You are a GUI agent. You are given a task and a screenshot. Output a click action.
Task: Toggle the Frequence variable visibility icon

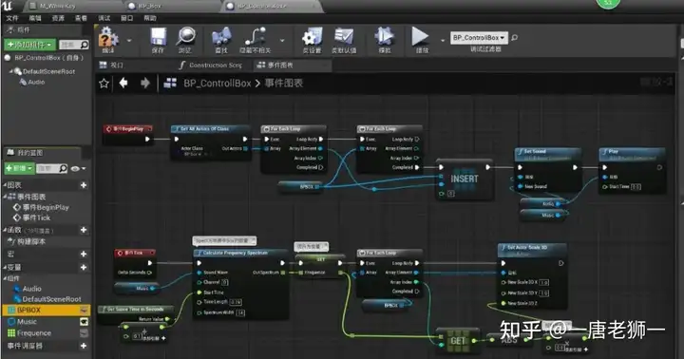[84, 333]
